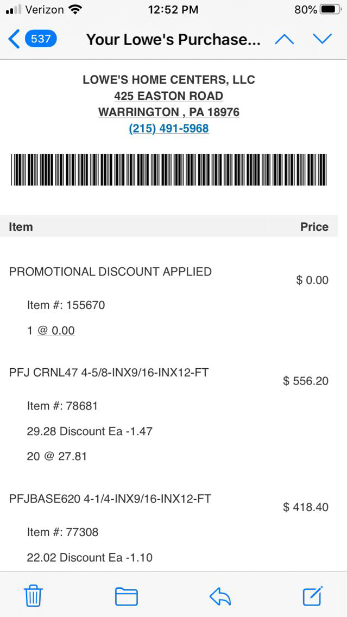Tap the underlined 0.00 unit price

pos(56,331)
